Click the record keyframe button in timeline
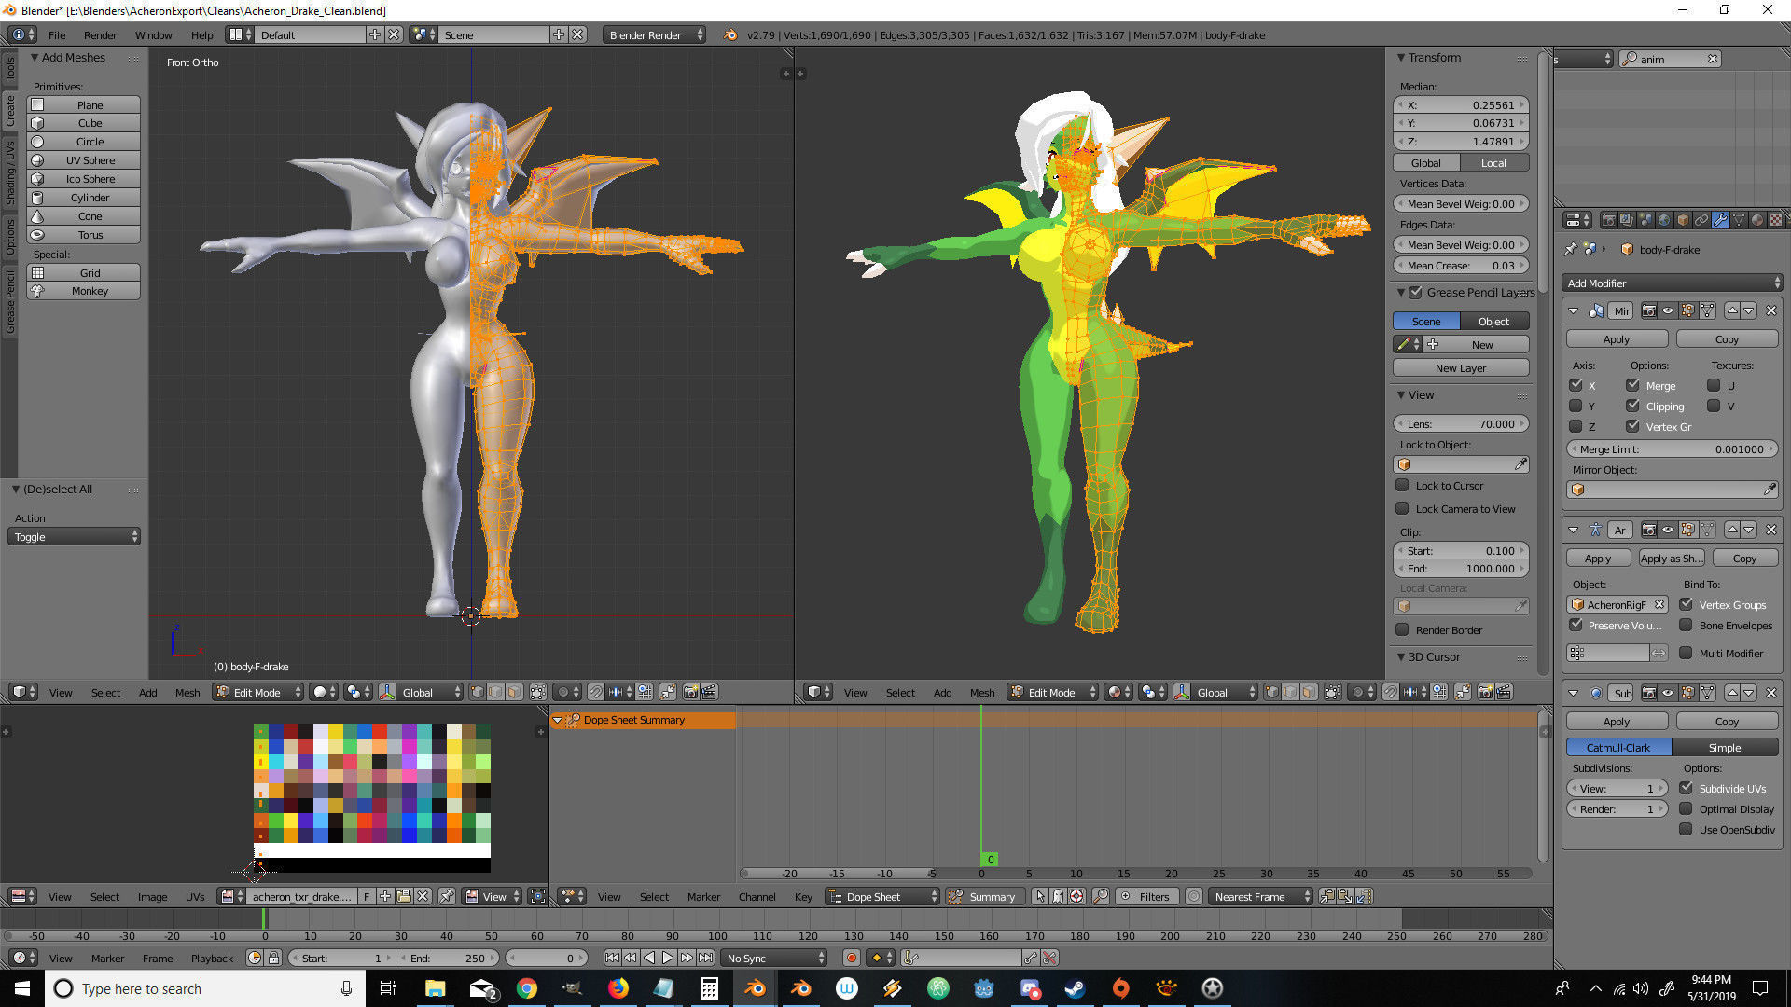 (x=851, y=958)
